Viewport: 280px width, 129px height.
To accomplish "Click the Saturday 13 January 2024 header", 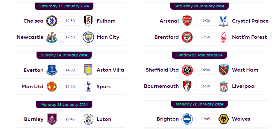I will (x=64, y=6).
